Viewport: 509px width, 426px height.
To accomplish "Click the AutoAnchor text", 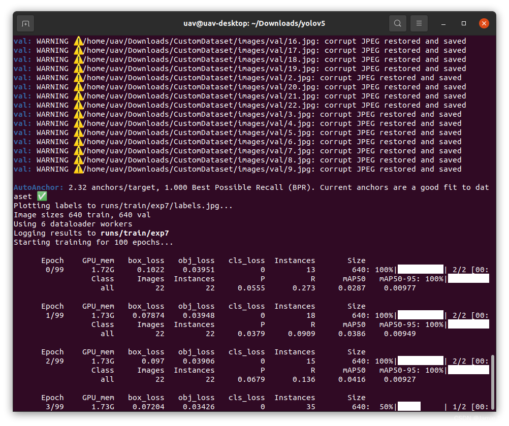I will pos(38,187).
